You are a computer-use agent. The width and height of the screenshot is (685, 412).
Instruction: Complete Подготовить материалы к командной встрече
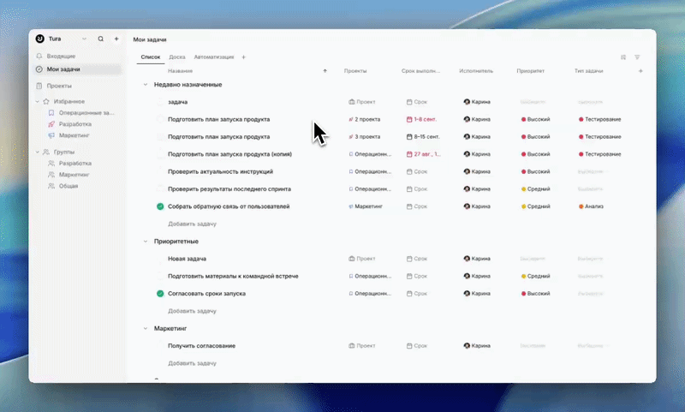click(x=160, y=276)
